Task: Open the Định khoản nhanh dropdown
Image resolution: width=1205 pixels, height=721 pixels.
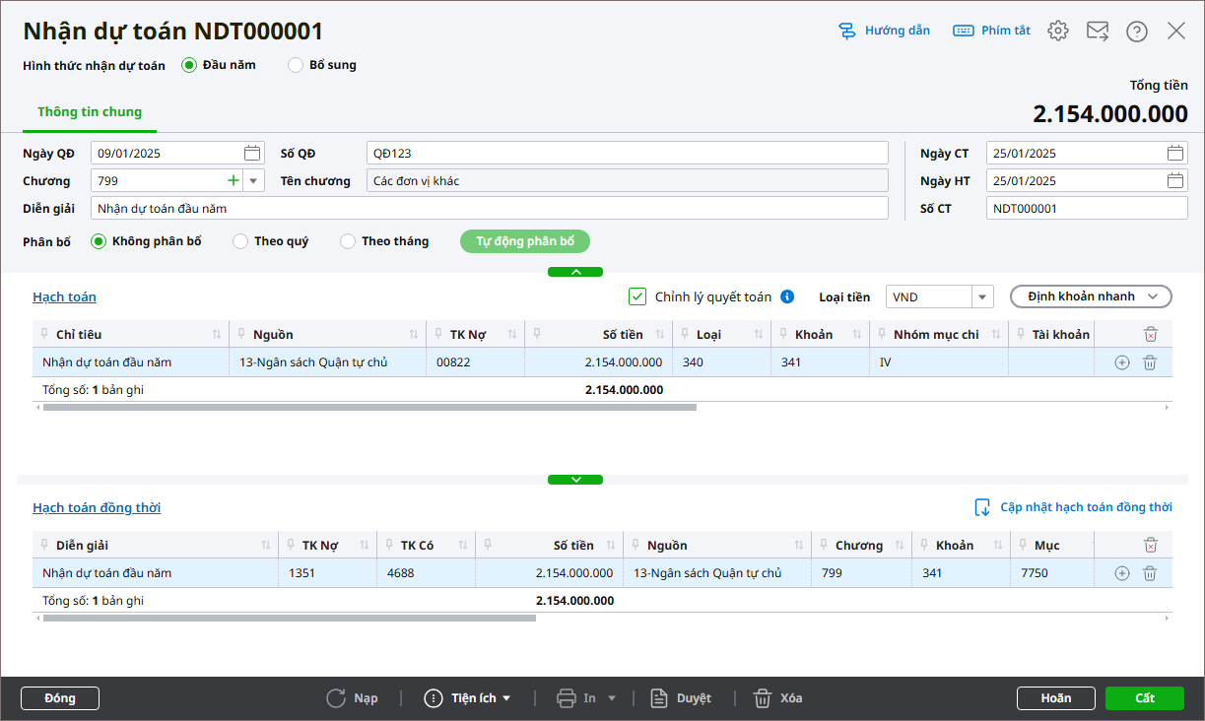Action: (1090, 296)
